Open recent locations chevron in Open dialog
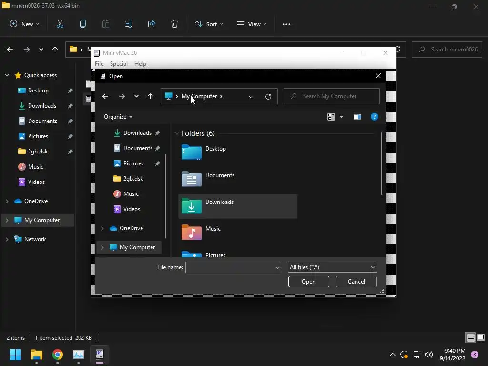The height and width of the screenshot is (366, 488). pyautogui.click(x=136, y=96)
